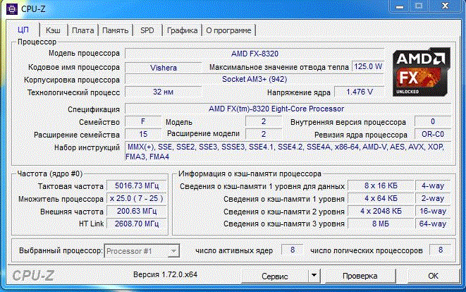The image size is (466, 292).
Task: Close the CPU-Z window
Action: coord(445,6)
